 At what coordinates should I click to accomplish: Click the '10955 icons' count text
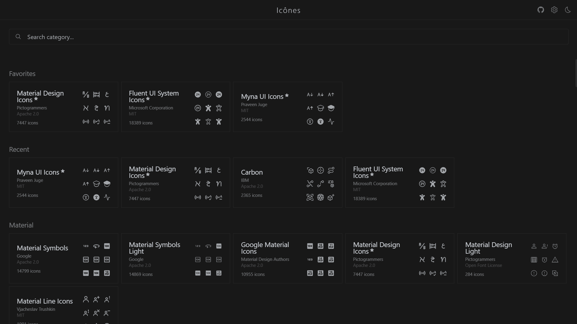[x=253, y=274]
